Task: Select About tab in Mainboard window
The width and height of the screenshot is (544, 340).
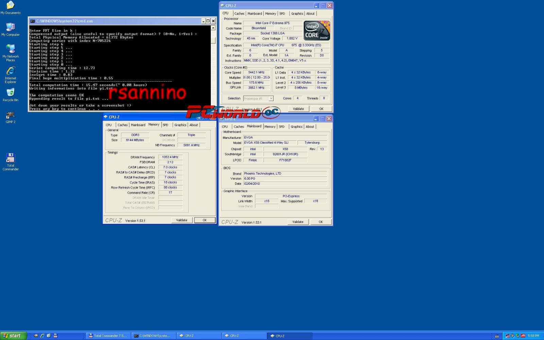Action: pyautogui.click(x=310, y=127)
